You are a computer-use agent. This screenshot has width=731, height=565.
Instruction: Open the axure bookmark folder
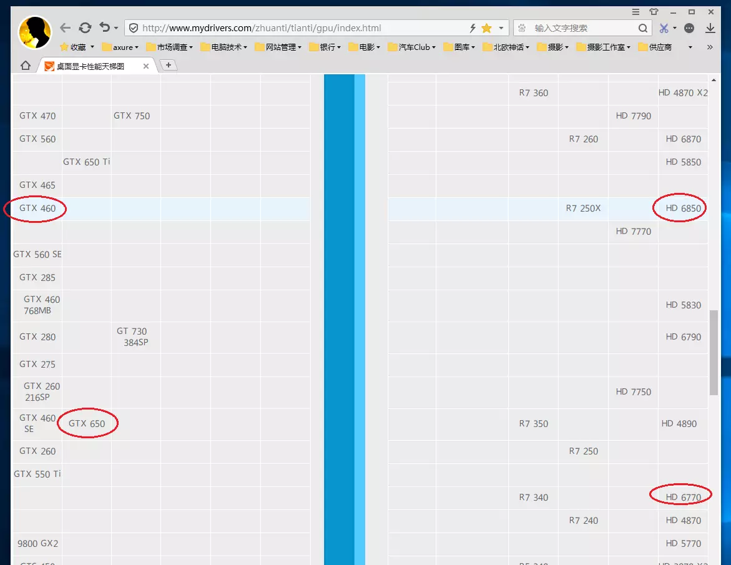(120, 47)
